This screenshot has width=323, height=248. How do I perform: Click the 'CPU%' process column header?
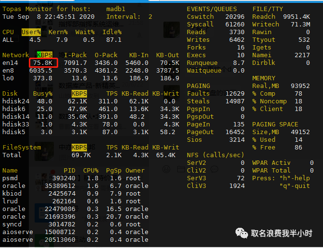tap(91, 171)
